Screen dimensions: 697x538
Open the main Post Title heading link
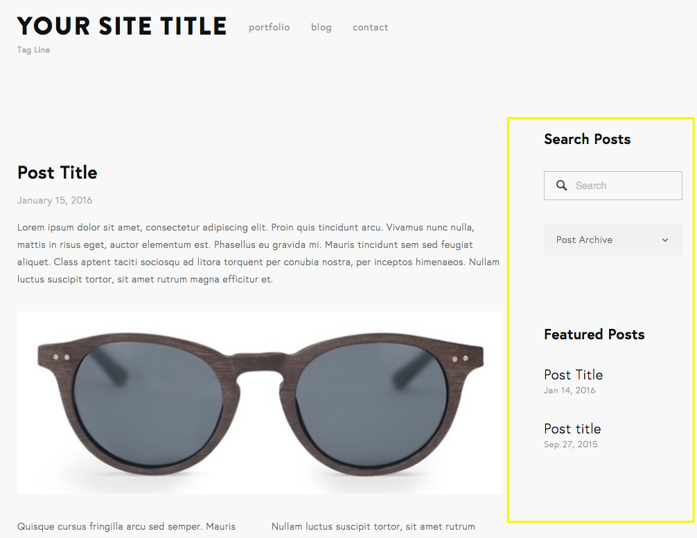tap(58, 172)
